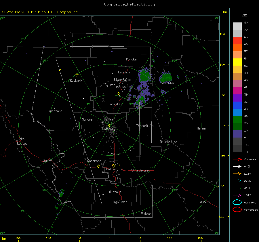Viewport: 259px width, 242px height.
Task: Select the Blackfalds label on the map
Action: (122, 80)
